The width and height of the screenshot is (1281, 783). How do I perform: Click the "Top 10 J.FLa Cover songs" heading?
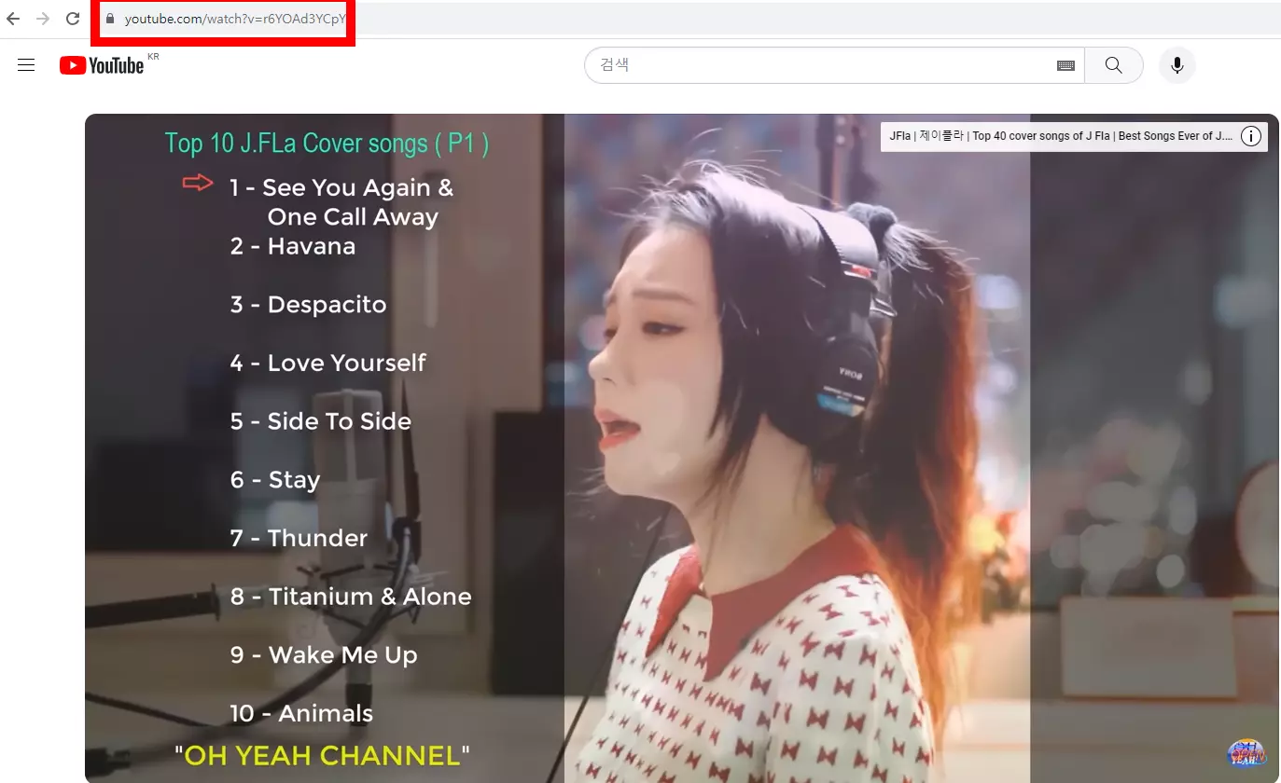(327, 144)
